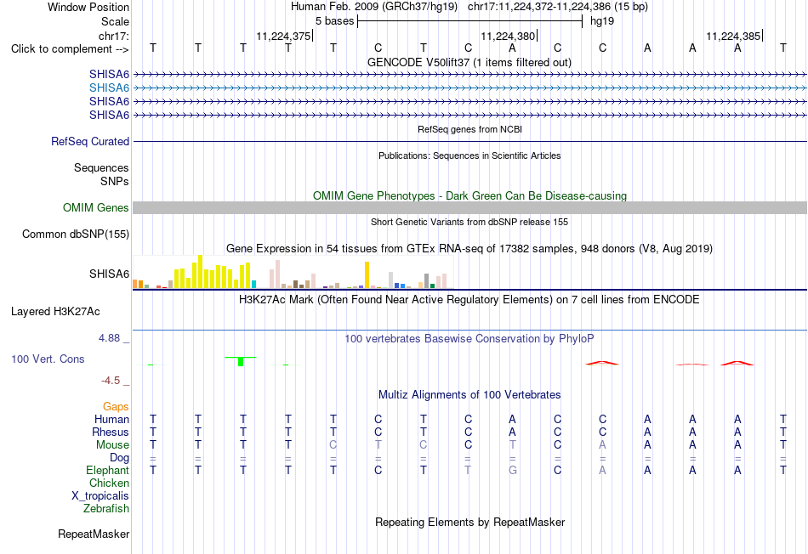Click the 11,224,375 coordinate on ruler

pos(283,36)
